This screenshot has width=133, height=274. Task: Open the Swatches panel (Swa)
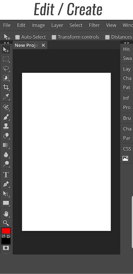pos(127,58)
